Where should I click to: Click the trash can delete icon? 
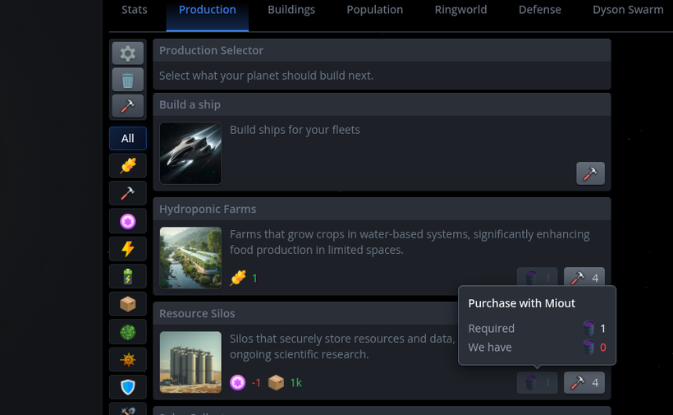point(128,80)
